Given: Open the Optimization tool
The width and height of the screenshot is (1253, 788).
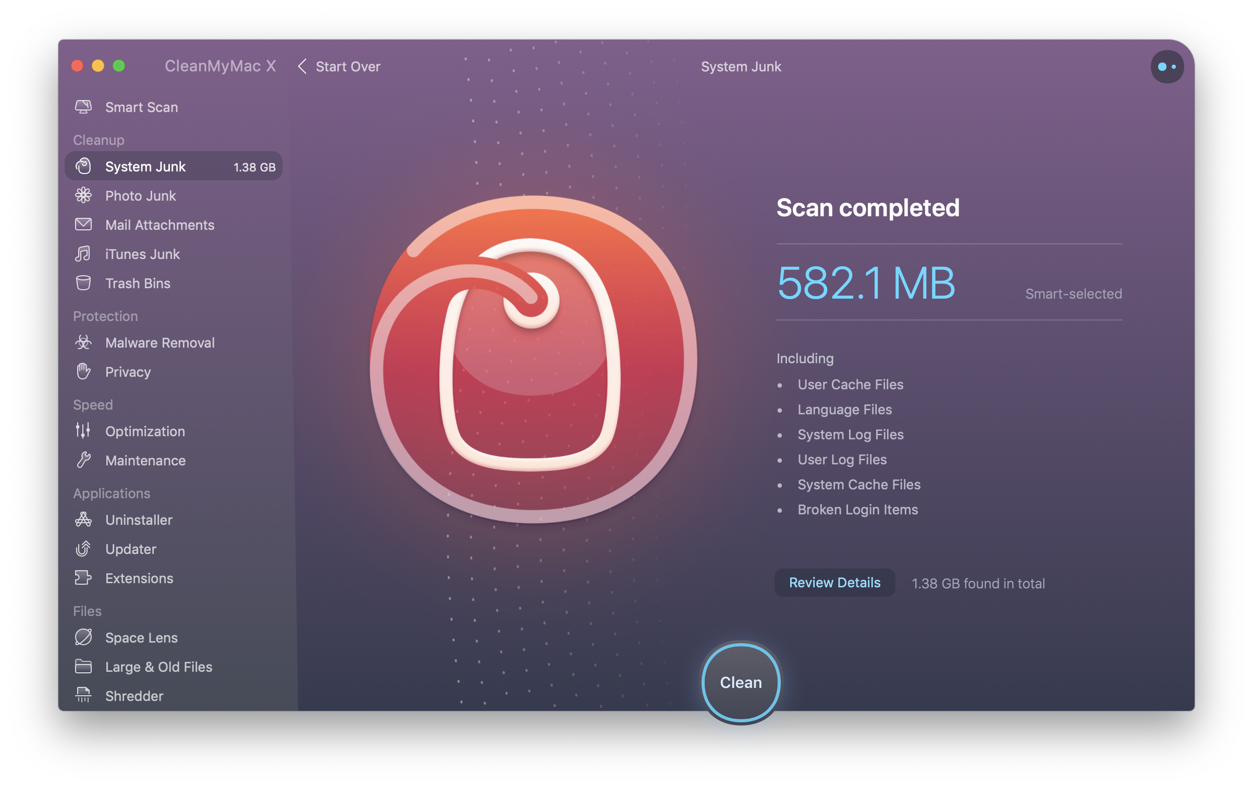Looking at the screenshot, I should click(x=145, y=431).
